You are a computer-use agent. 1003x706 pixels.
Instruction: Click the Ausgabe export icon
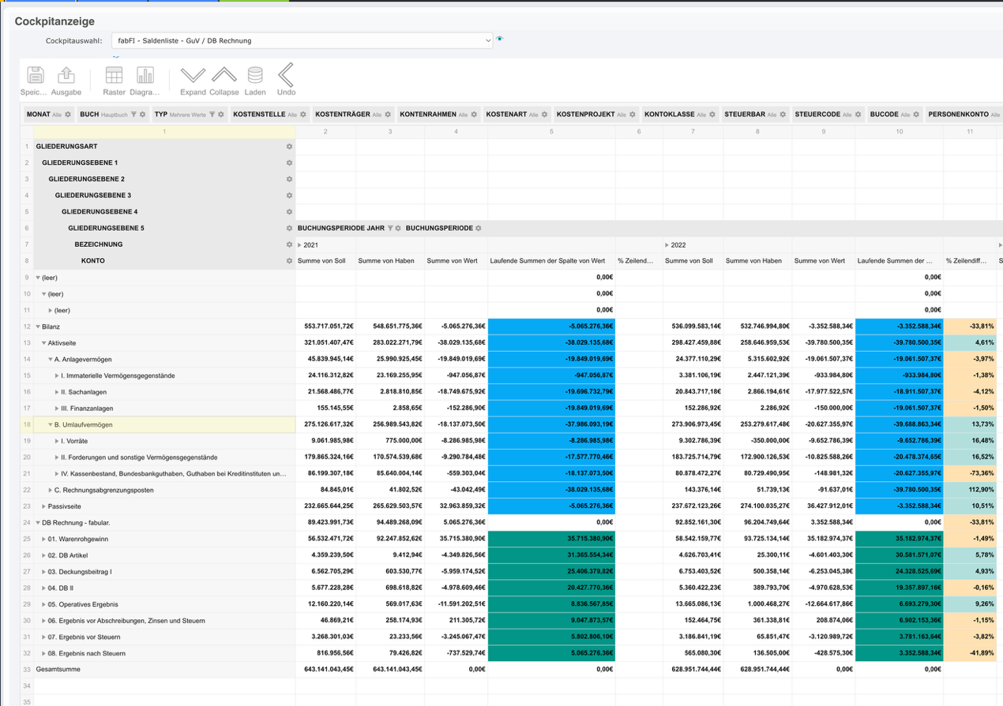66,73
